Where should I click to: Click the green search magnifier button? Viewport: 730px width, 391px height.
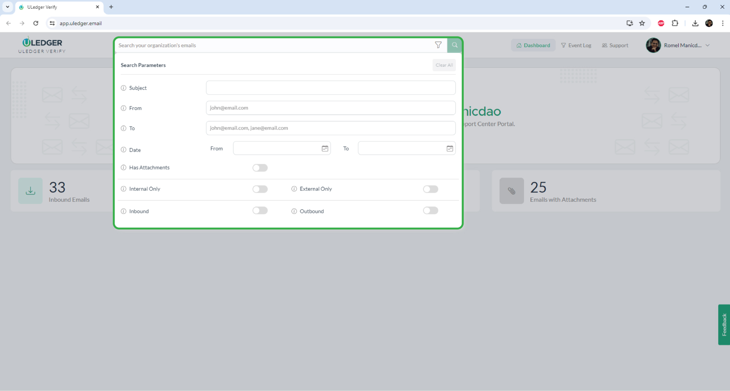click(x=454, y=45)
